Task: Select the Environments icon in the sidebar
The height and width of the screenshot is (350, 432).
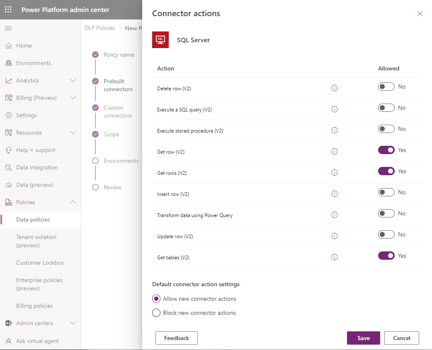Action: pos(8,63)
